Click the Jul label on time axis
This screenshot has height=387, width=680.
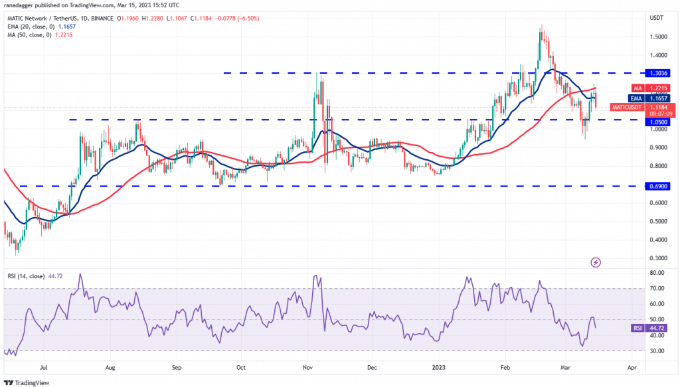tap(43, 368)
